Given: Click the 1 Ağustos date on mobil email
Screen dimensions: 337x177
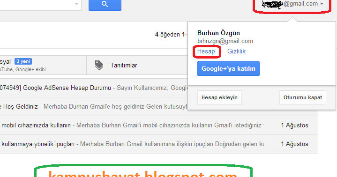Looking at the screenshot, I should click(294, 125).
